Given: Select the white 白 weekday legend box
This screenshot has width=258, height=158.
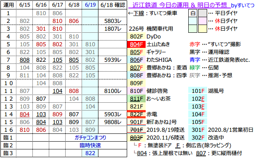Looking at the screenshot, I should click(193, 13).
